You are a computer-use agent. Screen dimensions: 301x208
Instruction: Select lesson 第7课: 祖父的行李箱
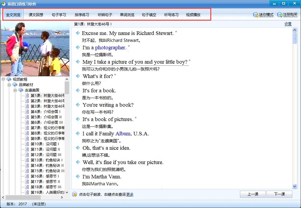pyautogui.click(x=47, y=128)
